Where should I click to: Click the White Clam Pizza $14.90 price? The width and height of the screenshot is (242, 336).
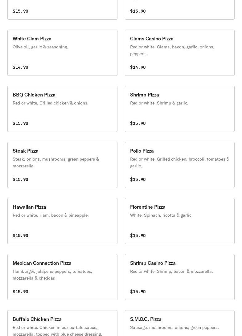(x=20, y=67)
